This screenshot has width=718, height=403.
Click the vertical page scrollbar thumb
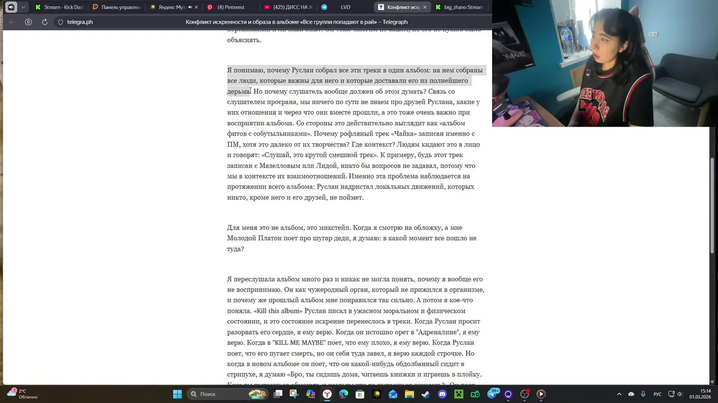(x=713, y=205)
